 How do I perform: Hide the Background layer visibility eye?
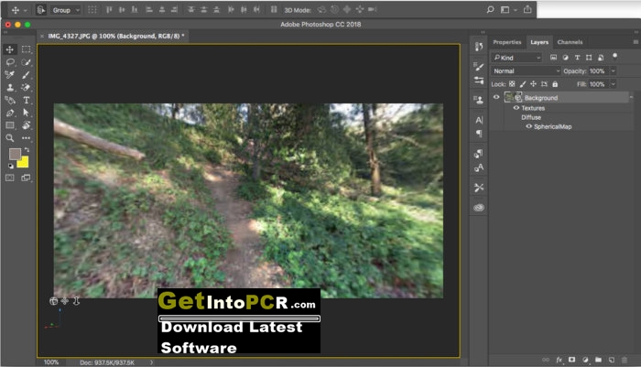tap(496, 97)
